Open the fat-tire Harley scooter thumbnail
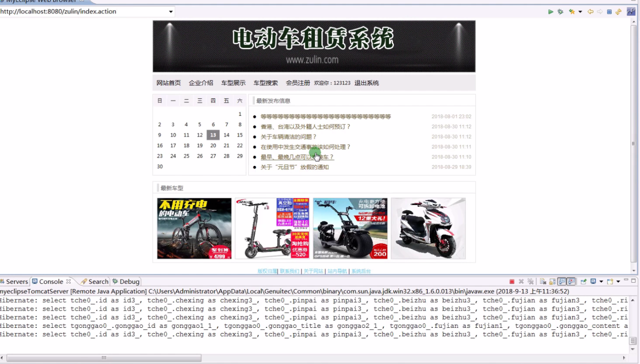This screenshot has width=640, height=364. tap(350, 228)
